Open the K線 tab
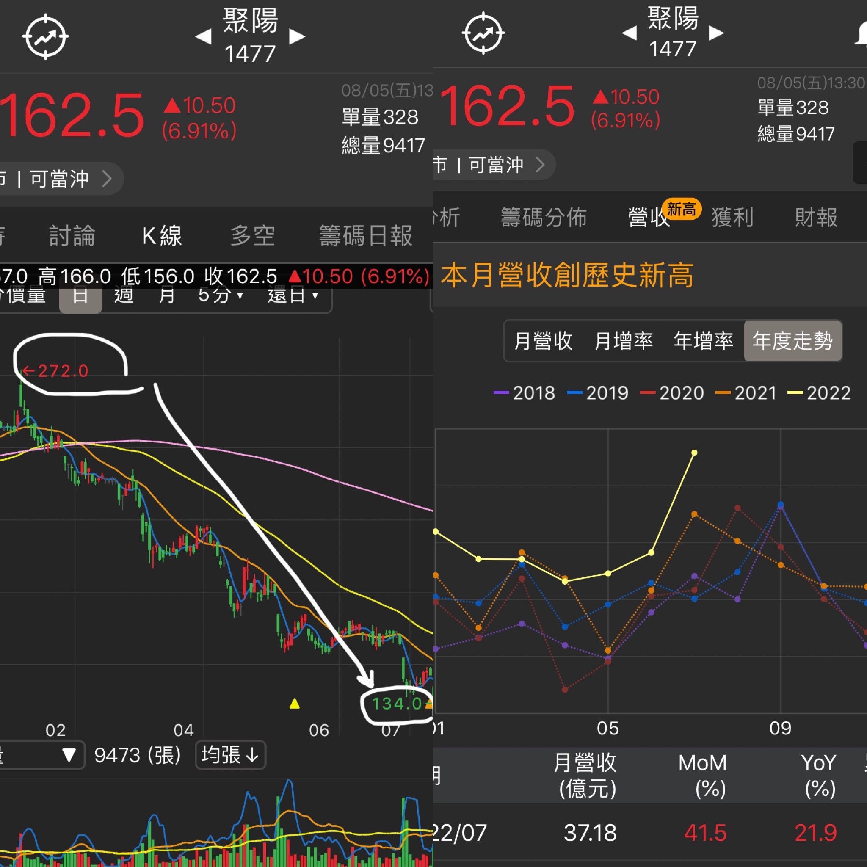Image resolution: width=867 pixels, height=867 pixels. (162, 236)
